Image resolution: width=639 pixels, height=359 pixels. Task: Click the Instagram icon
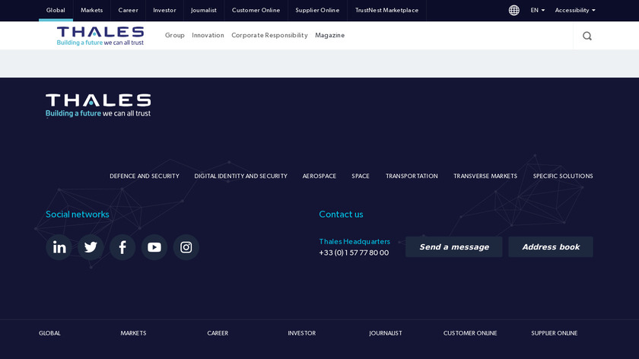186,247
